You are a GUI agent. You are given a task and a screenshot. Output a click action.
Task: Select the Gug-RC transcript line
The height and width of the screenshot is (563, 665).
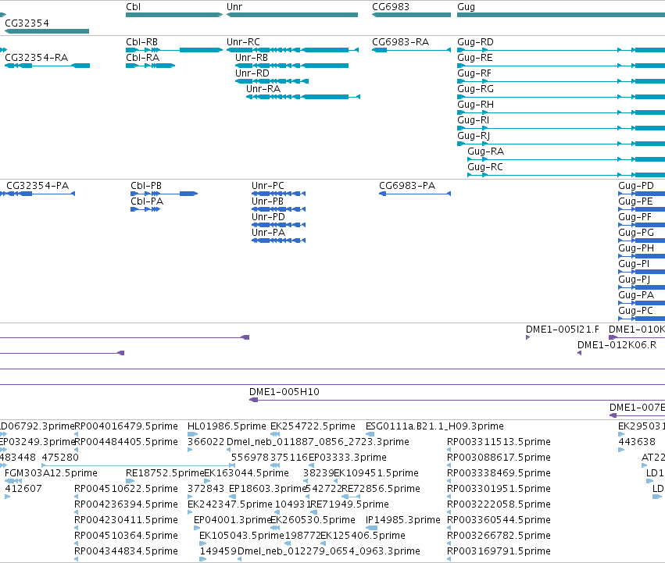click(x=567, y=175)
